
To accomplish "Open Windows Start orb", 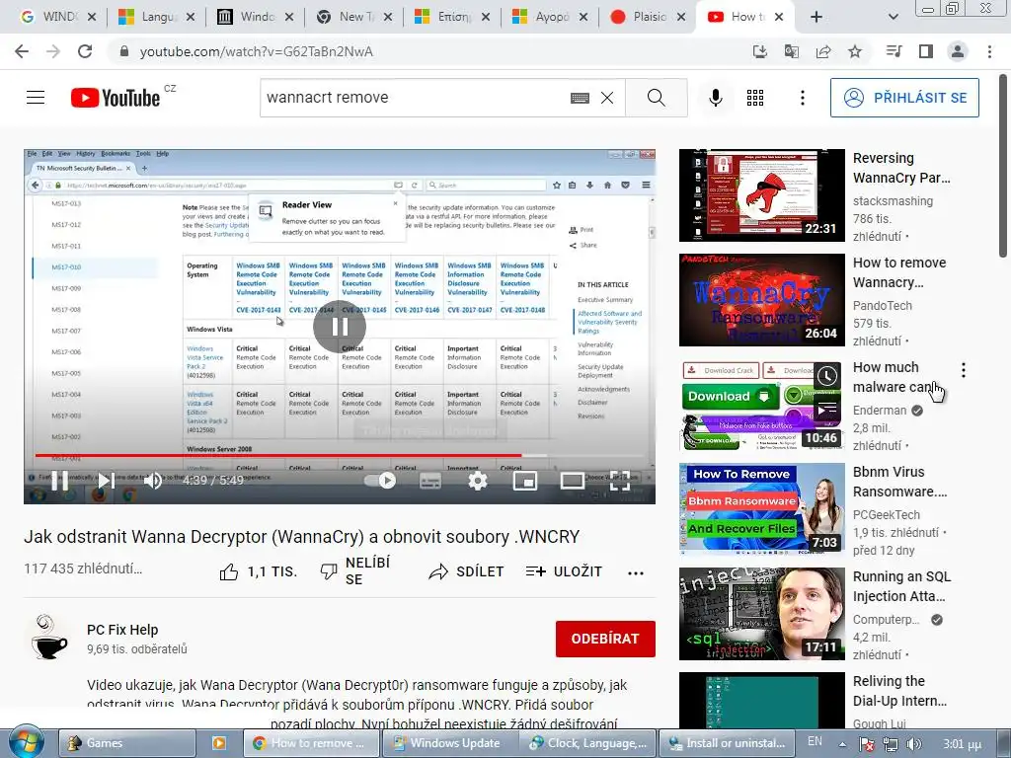I will (27, 742).
